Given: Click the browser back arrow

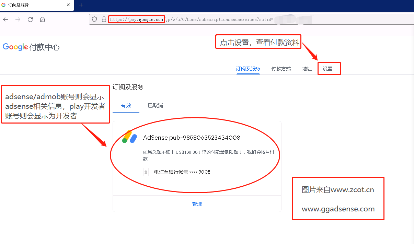Looking at the screenshot, I should (x=5, y=20).
